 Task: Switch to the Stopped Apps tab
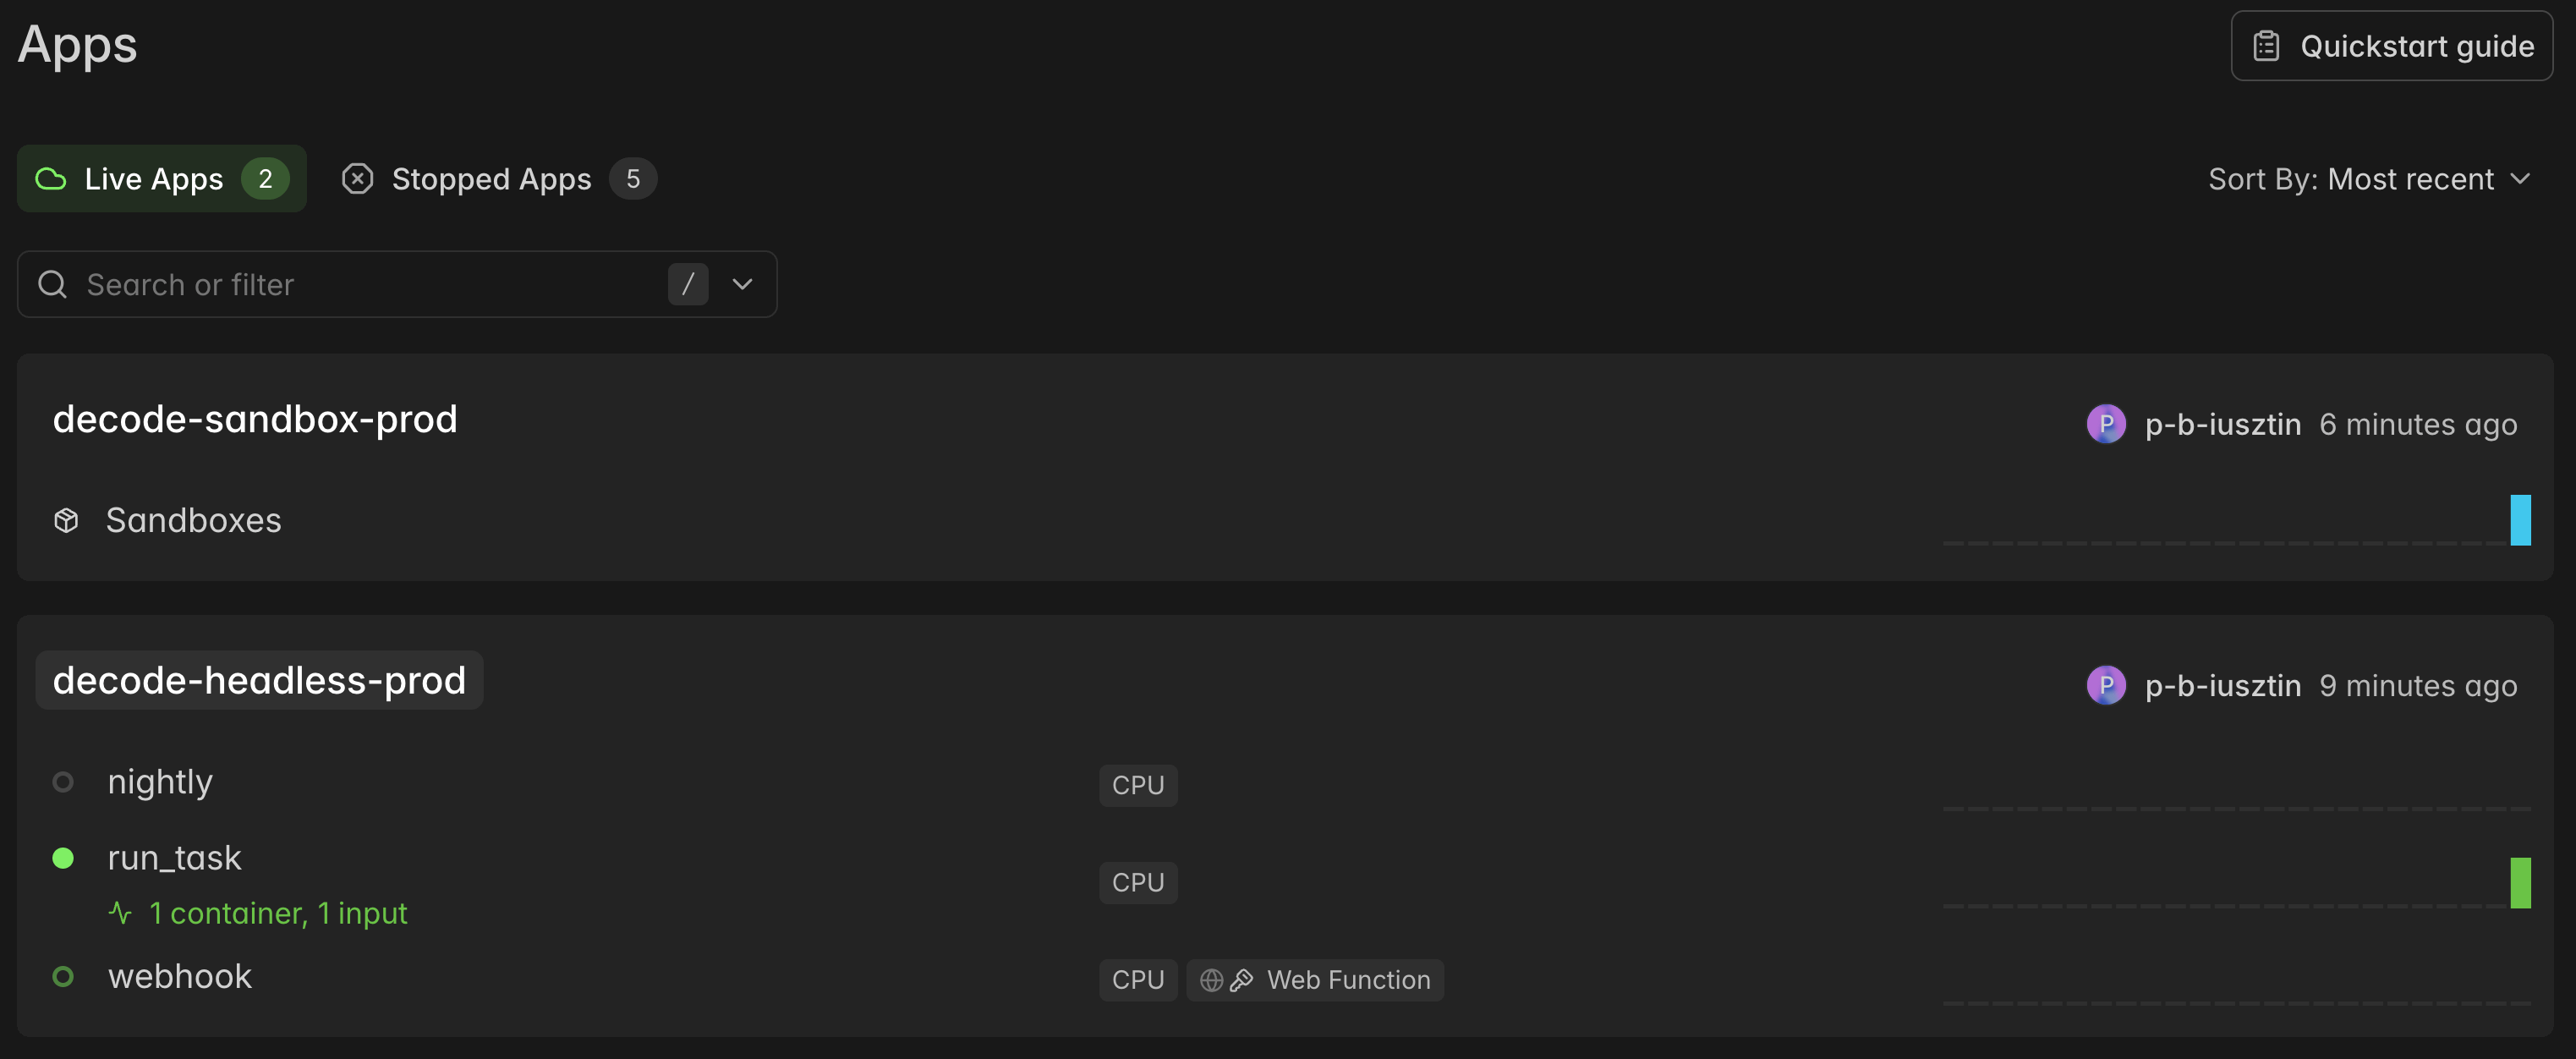(499, 179)
